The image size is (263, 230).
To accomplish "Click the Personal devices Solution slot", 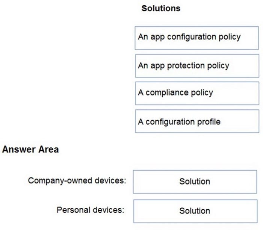I will (x=195, y=211).
